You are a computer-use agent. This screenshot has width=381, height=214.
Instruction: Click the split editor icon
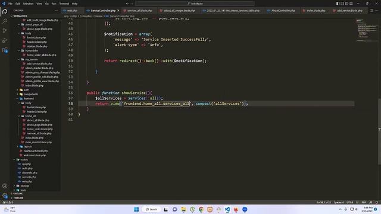371,11
